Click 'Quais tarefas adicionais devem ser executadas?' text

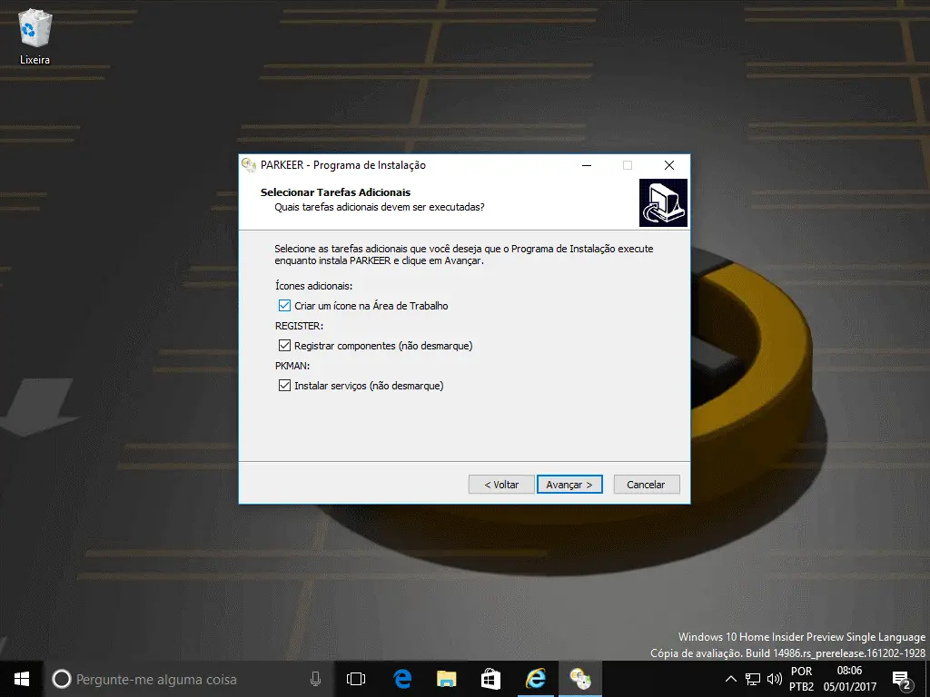[x=379, y=207]
